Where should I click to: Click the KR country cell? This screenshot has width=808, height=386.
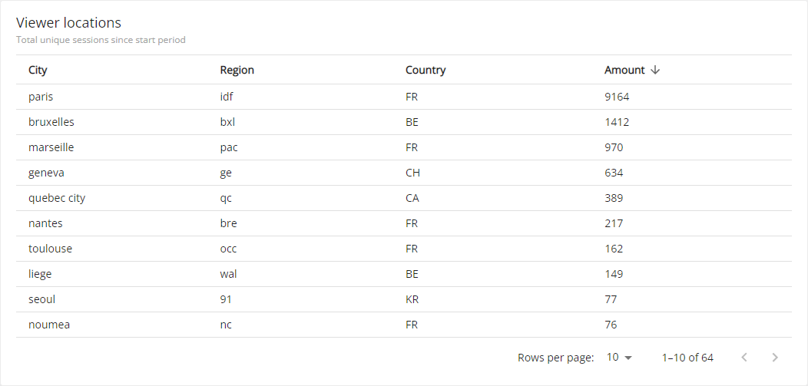412,299
